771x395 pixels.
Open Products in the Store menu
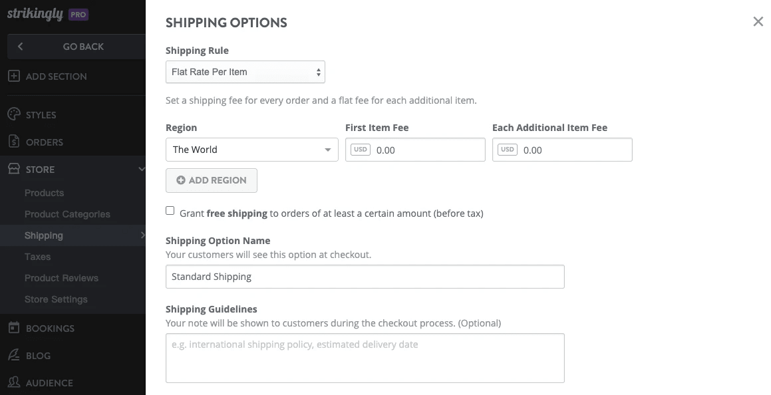click(x=44, y=193)
